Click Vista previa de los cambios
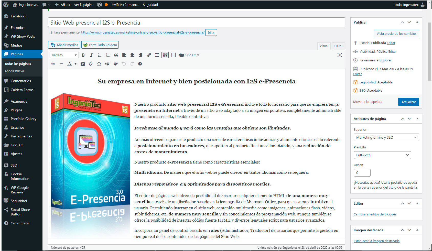 pos(396,34)
